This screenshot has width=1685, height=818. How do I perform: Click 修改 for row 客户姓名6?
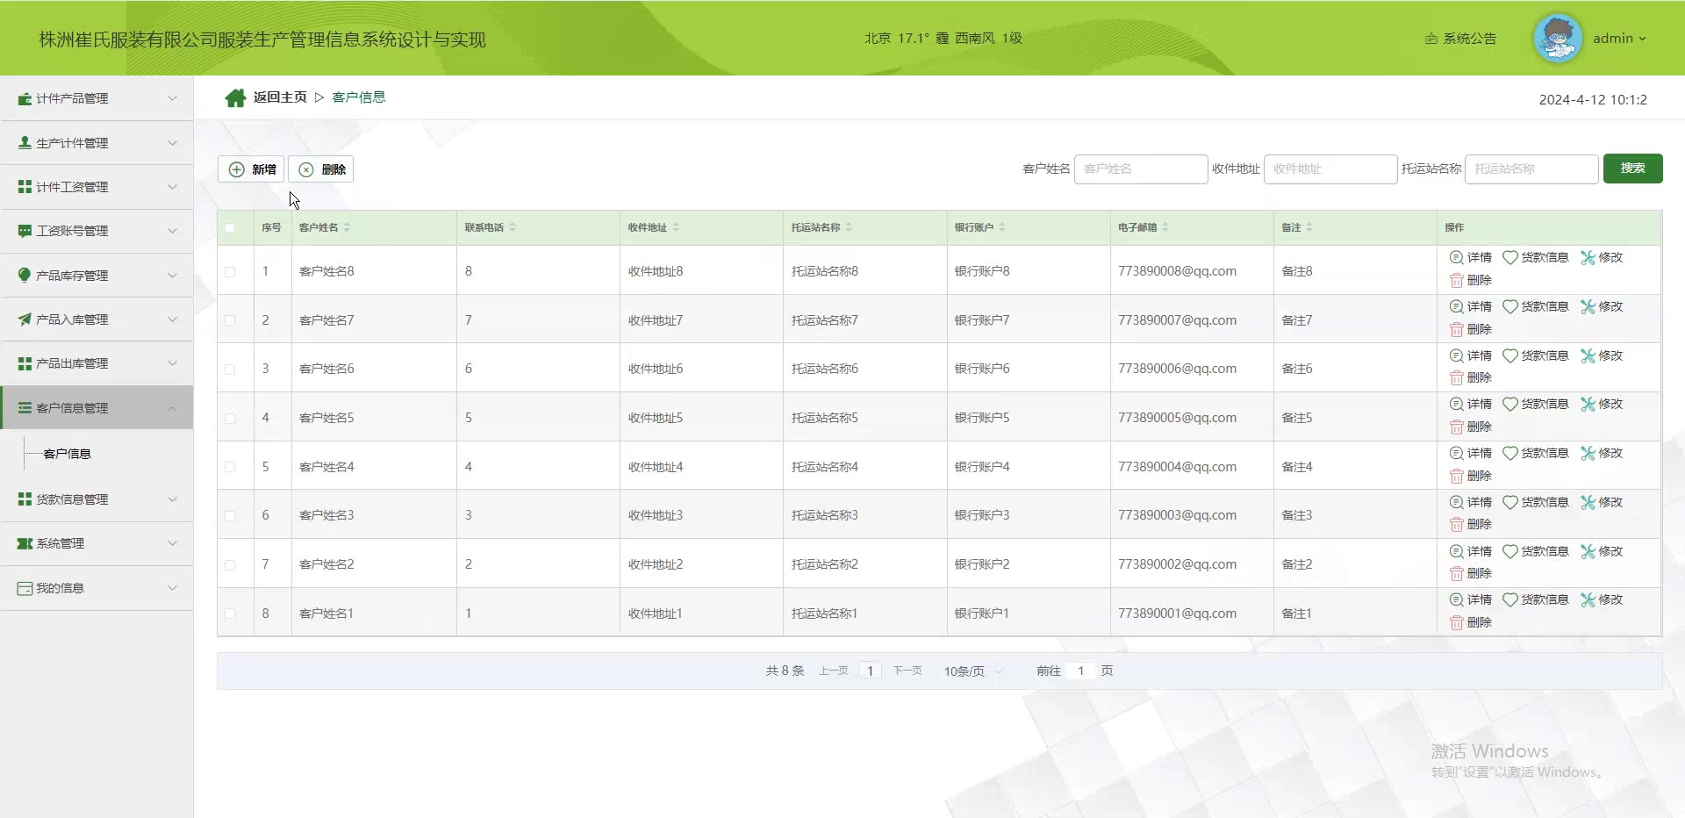tap(1602, 355)
